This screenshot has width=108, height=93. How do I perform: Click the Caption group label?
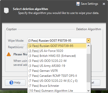point(11,29)
